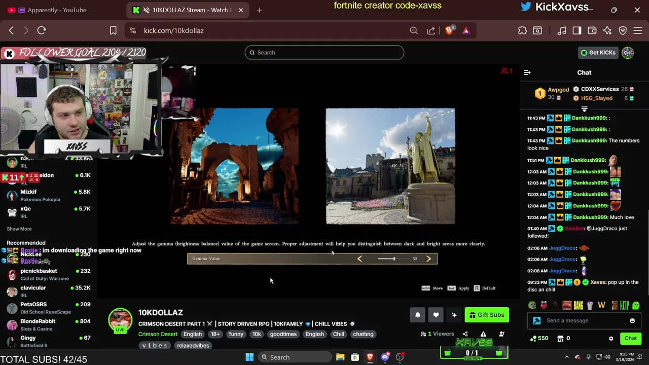Expand the chat leaderboard arrow
Image resolution: width=649 pixels, height=365 pixels.
point(584,109)
